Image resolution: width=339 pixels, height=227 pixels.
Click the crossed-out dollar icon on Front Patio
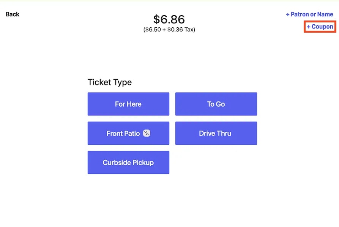coord(147,133)
